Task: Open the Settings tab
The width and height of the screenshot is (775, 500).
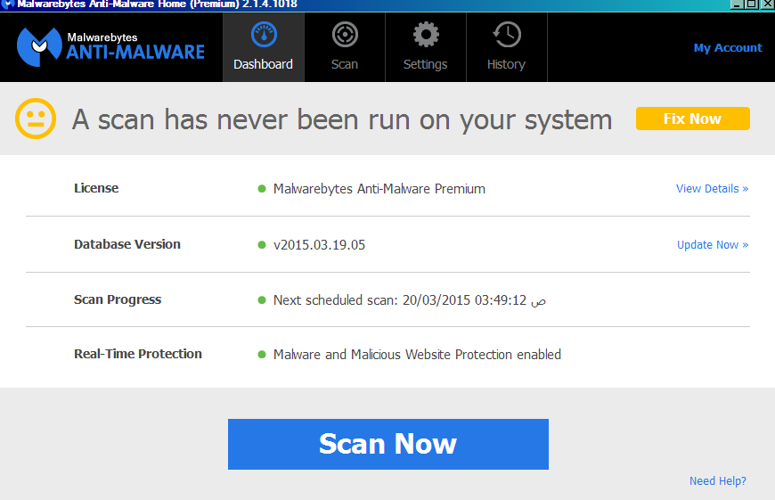Action: pyautogui.click(x=425, y=47)
